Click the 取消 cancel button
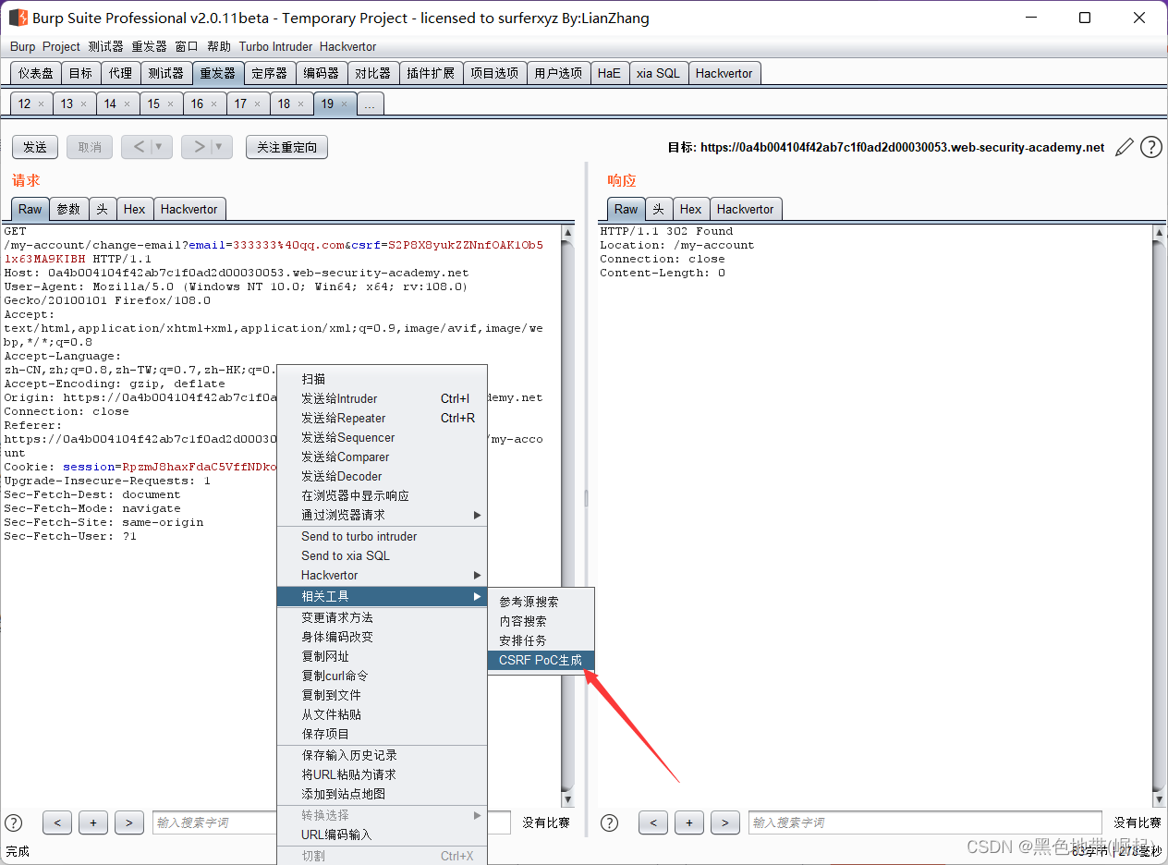 pos(90,147)
